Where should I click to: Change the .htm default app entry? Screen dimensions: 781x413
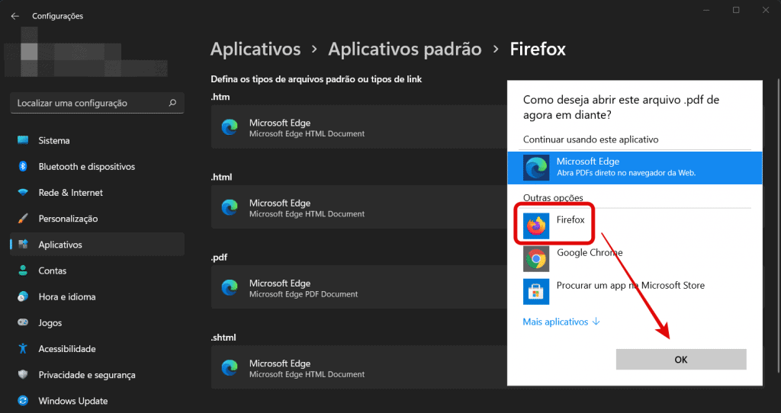click(358, 127)
